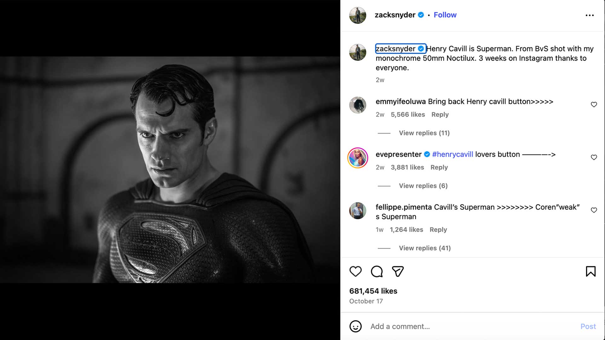Expand View replies (6) under evepresenter's comment
The width and height of the screenshot is (605, 340).
423,186
